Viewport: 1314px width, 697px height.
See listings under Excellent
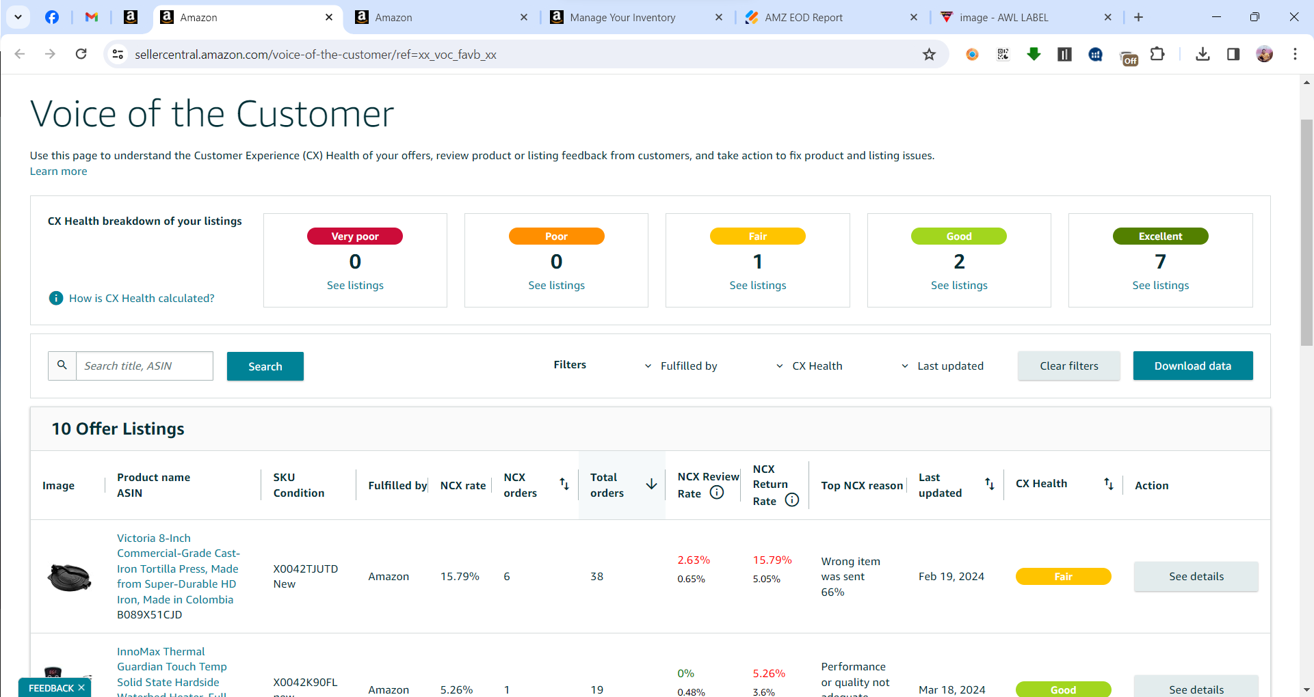click(1161, 286)
